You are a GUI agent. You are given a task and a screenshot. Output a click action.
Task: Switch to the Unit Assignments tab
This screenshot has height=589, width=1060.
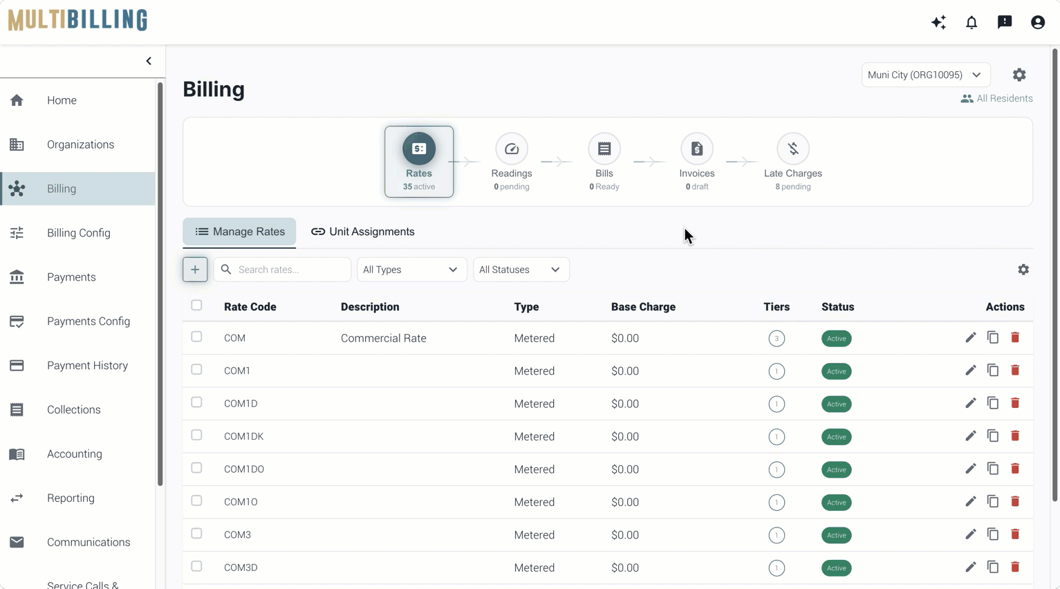(363, 232)
